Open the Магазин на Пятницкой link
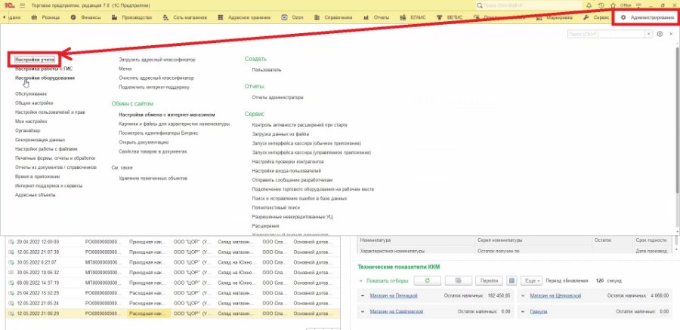 [x=394, y=296]
